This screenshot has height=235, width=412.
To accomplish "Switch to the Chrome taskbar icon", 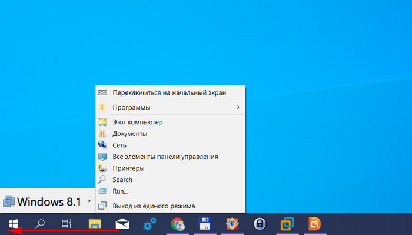I will (x=178, y=224).
